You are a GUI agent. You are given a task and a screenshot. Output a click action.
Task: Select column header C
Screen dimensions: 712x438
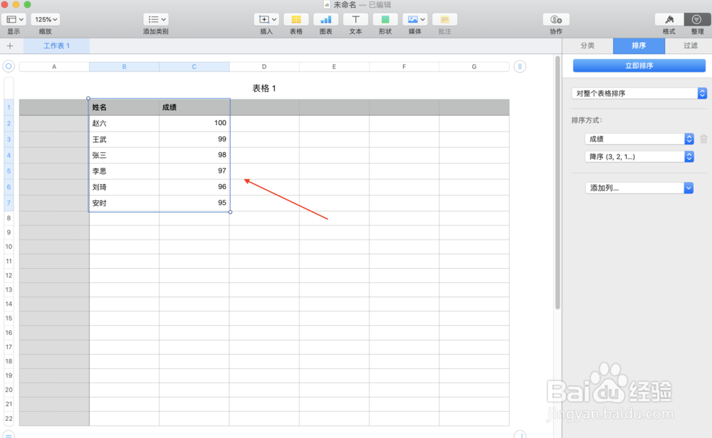[194, 67]
